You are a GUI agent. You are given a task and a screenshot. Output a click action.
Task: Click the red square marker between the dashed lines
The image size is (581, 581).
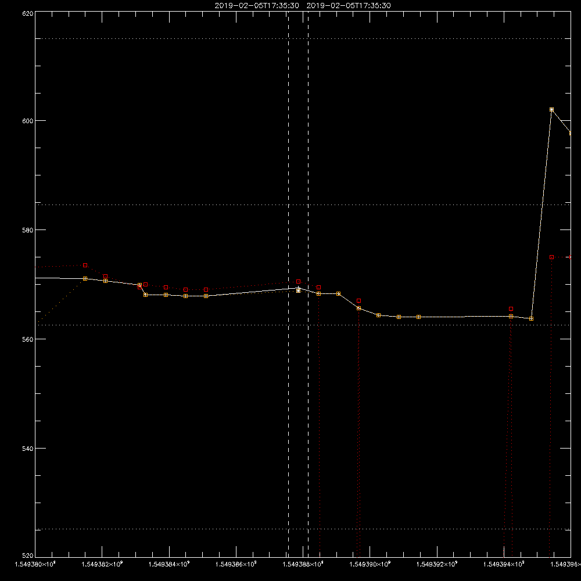click(x=298, y=282)
